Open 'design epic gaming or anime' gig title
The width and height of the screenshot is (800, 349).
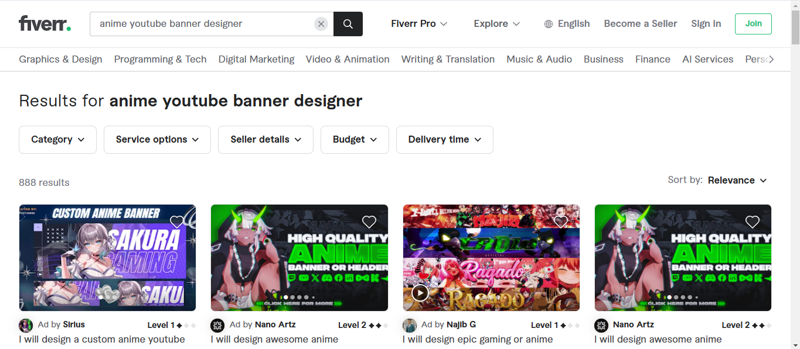point(478,340)
